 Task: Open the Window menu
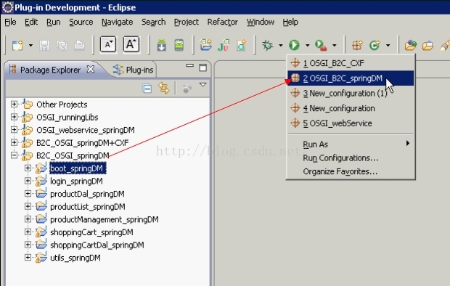(261, 22)
